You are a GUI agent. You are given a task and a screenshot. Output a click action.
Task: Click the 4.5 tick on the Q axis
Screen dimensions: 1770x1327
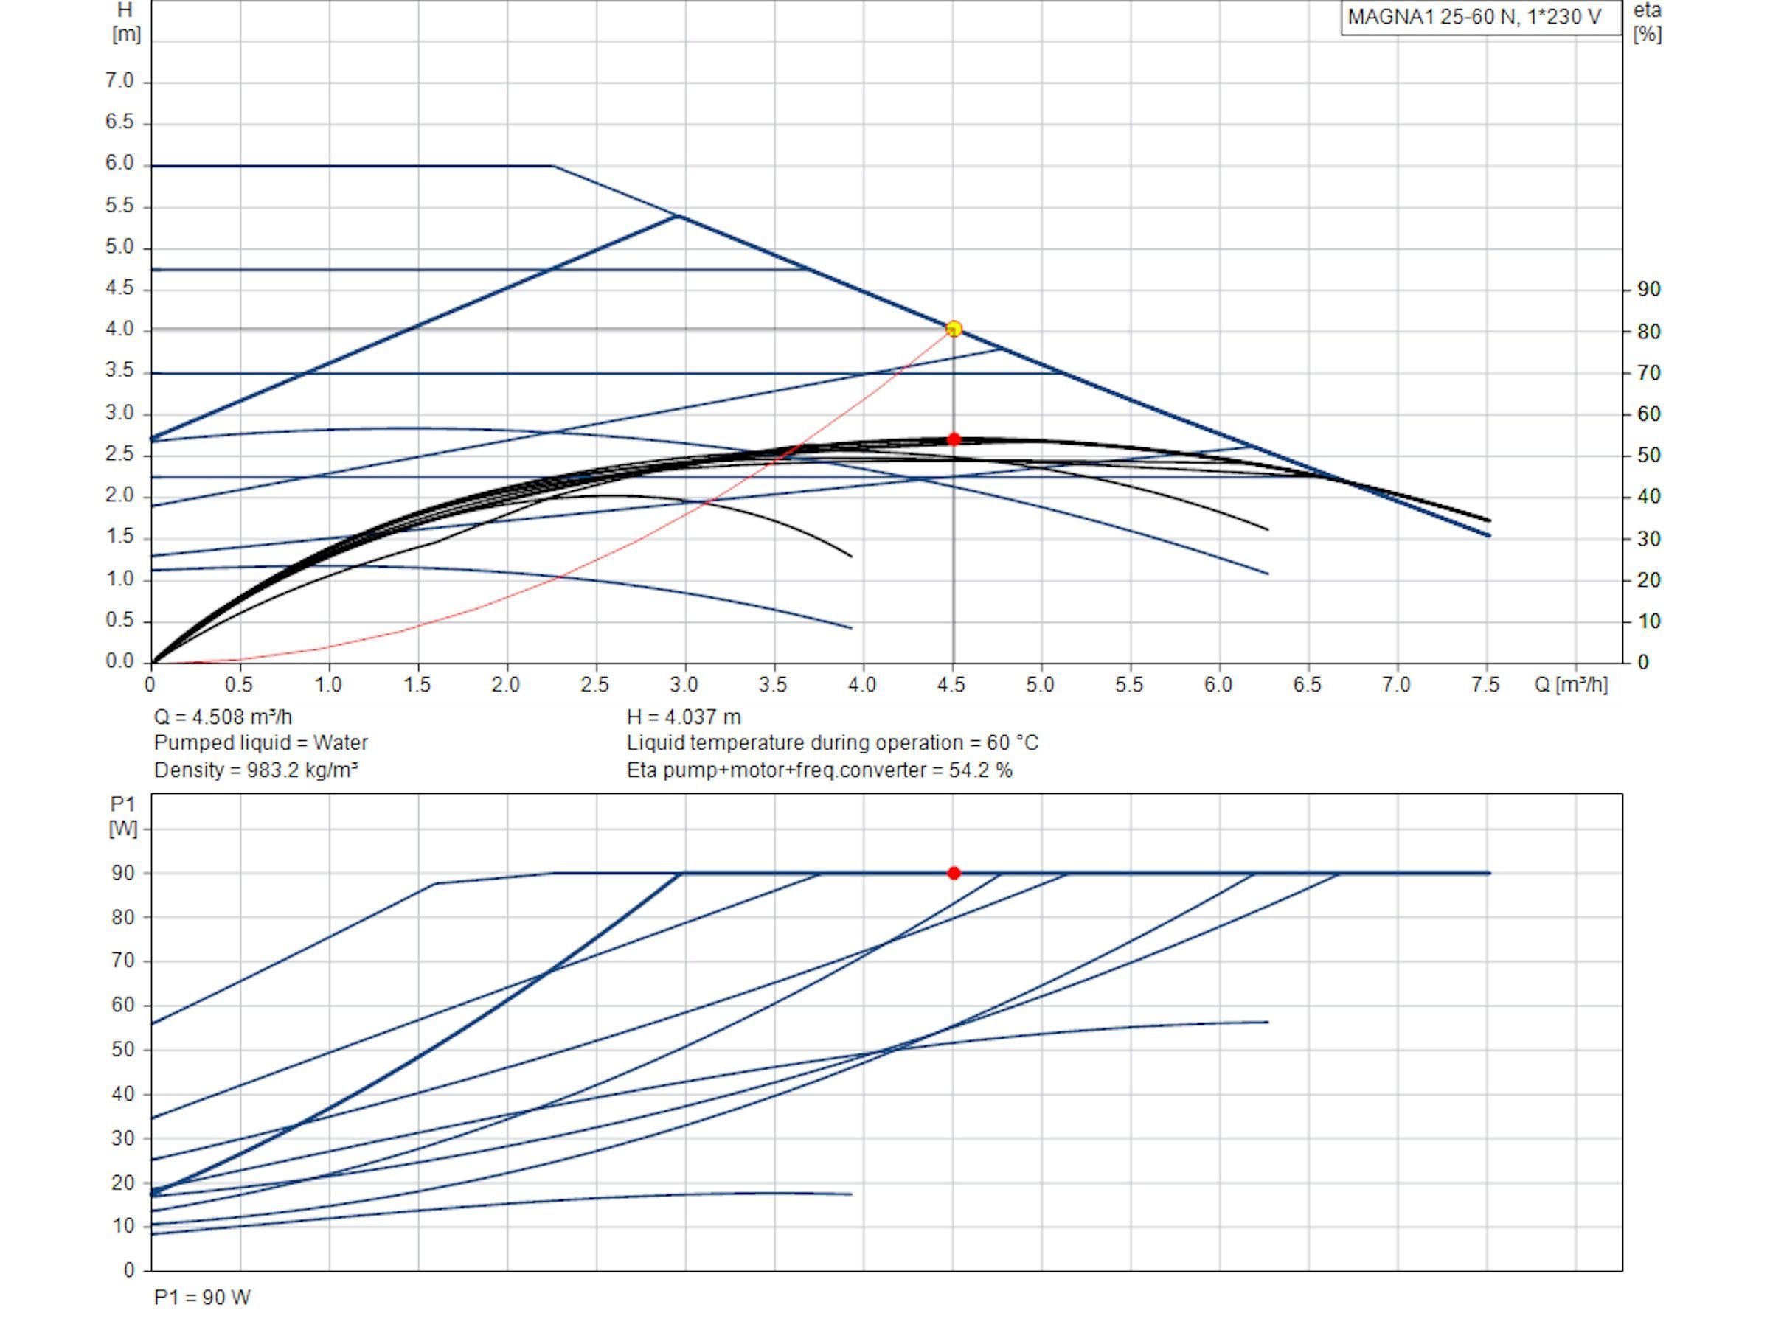951,685
